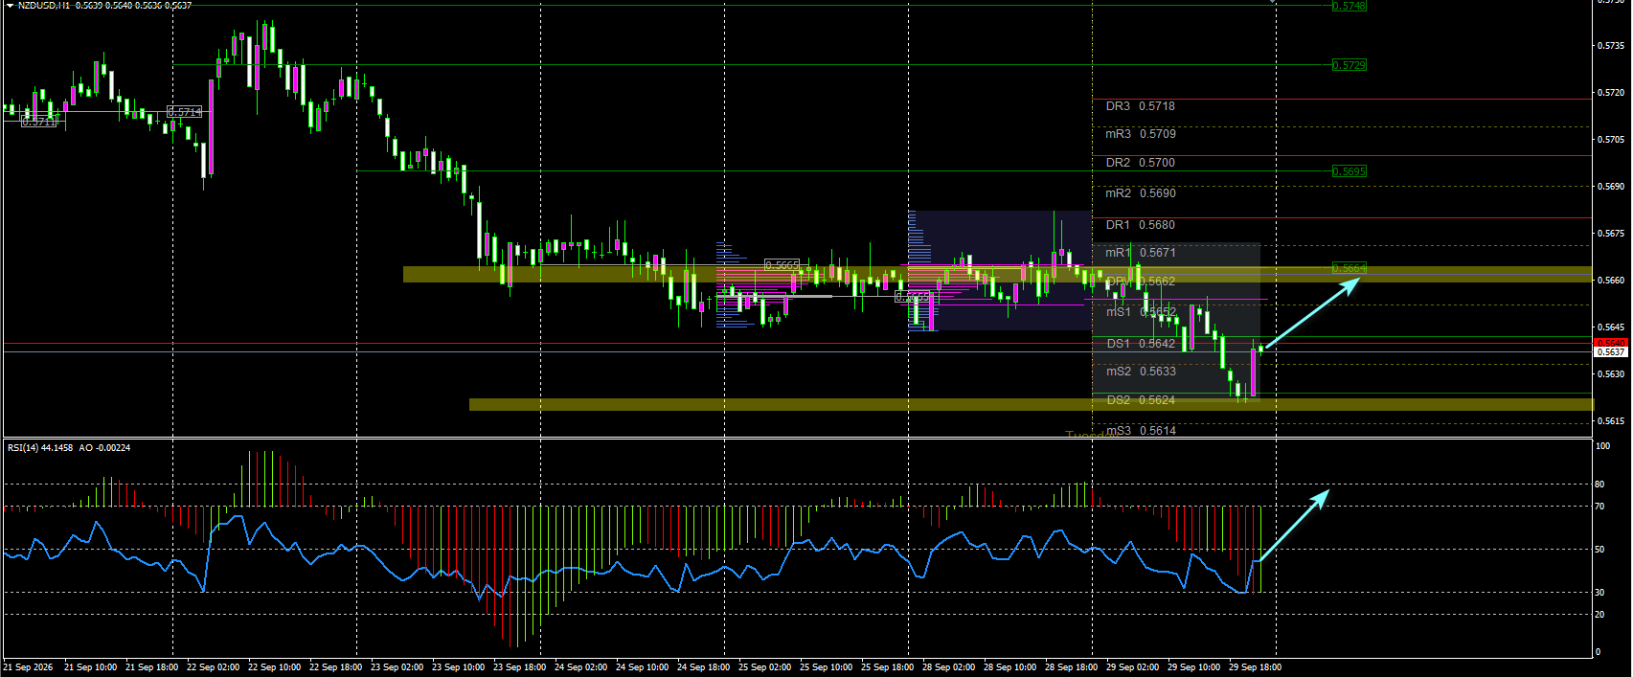Click the red 0.5640 price tag
This screenshot has width=1633, height=677.
pos(1611,343)
